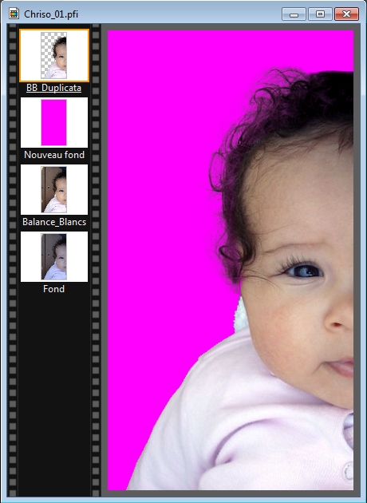Viewport: 367px width, 503px height.
Task: Click empty black area below Fond layer
Action: click(54, 394)
